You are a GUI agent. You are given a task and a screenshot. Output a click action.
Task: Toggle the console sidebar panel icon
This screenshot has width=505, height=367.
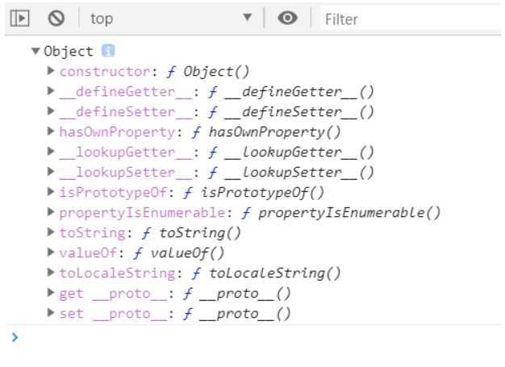[21, 19]
